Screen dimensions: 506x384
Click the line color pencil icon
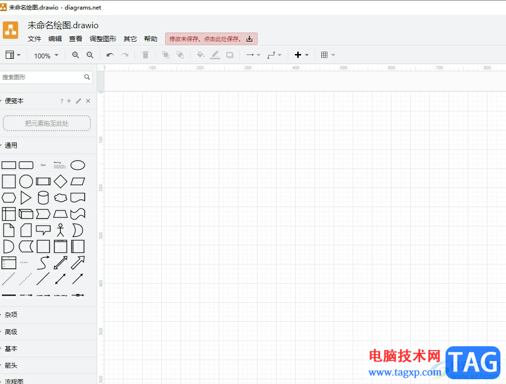click(215, 55)
